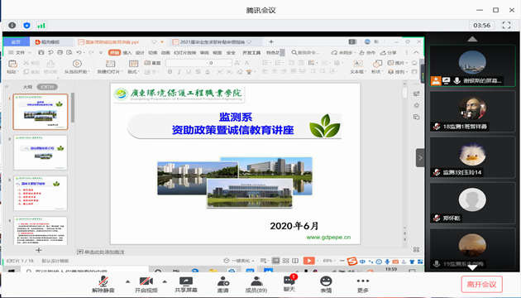This screenshot has width=521, height=298.
Task: Unmute microphone with 解除静音 button
Action: click(x=103, y=285)
